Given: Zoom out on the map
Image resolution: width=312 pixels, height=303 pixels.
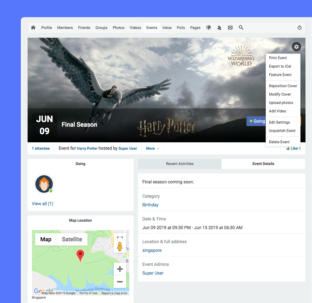Looking at the screenshot, I should point(120,282).
